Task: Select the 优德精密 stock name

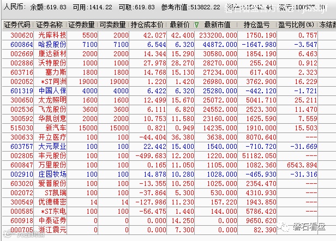Action: pyautogui.click(x=52, y=202)
